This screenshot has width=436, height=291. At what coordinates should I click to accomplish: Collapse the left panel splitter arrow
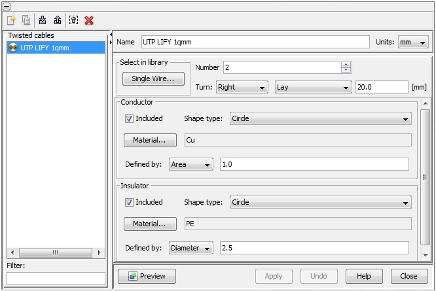[111, 34]
